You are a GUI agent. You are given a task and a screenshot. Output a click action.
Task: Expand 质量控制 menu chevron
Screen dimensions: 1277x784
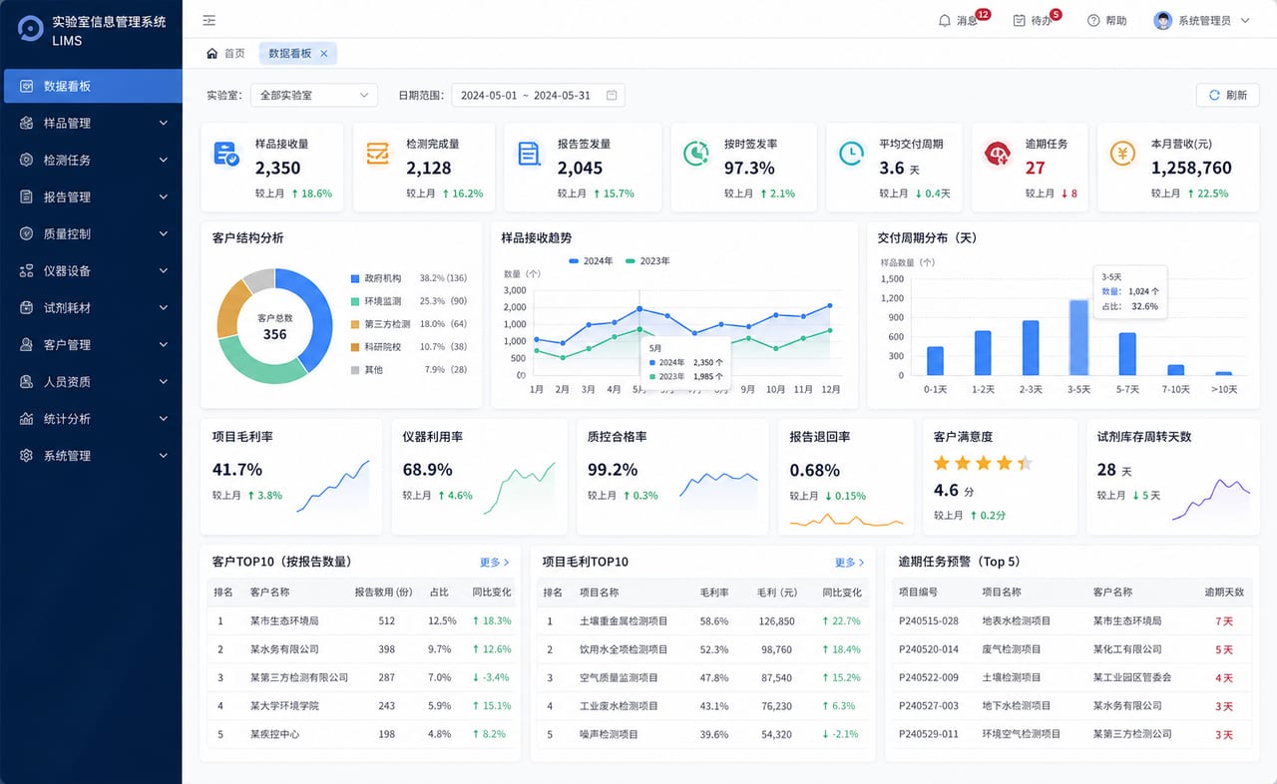pos(164,233)
